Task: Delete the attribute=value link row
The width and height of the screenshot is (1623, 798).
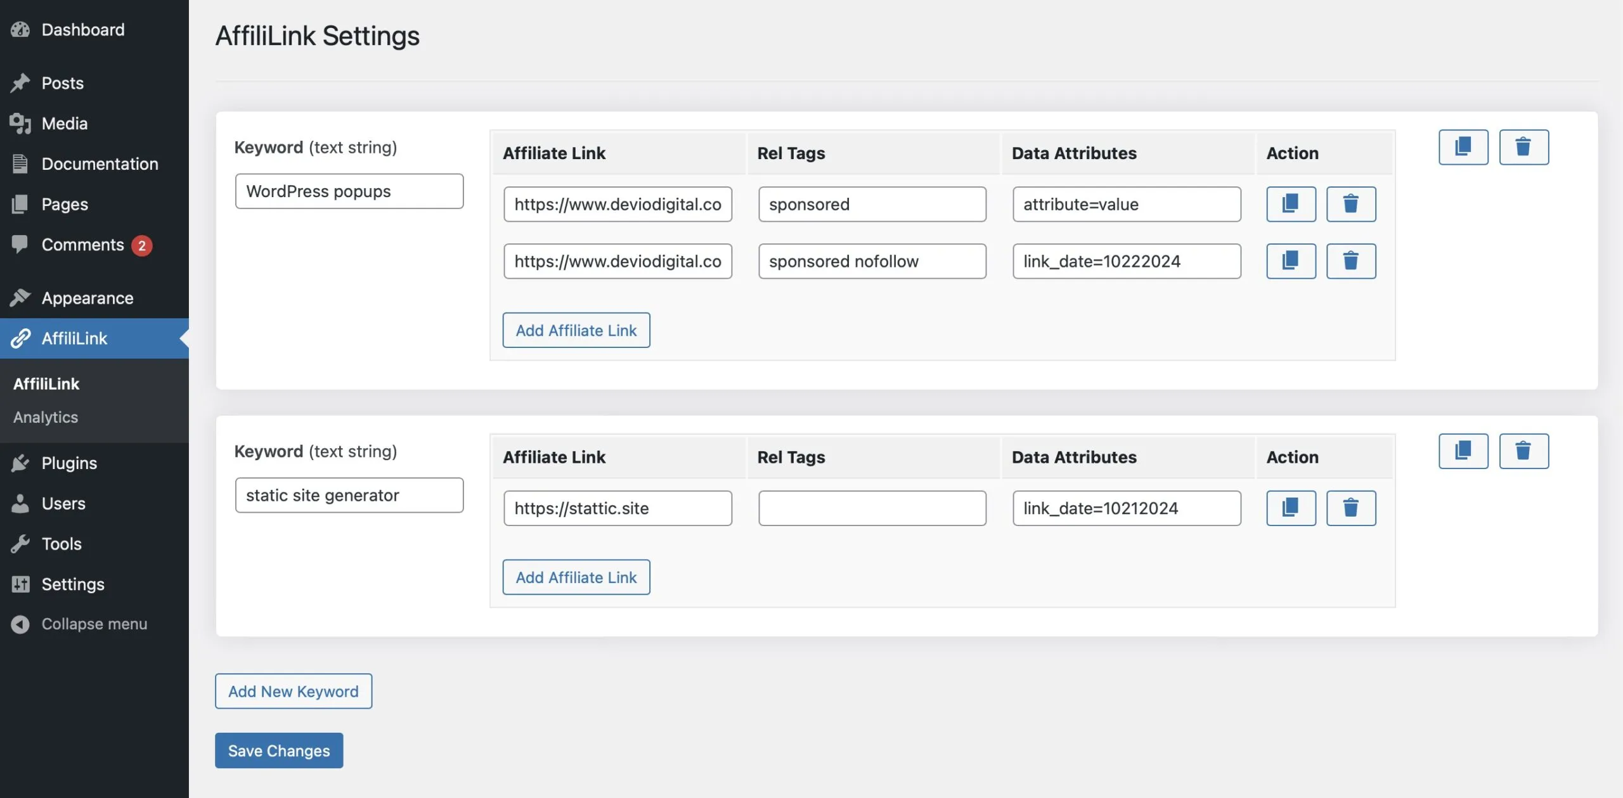Action: click(x=1350, y=204)
